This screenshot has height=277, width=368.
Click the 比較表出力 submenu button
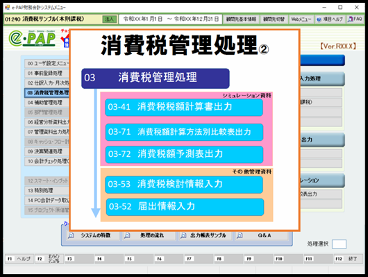click(321, 194)
